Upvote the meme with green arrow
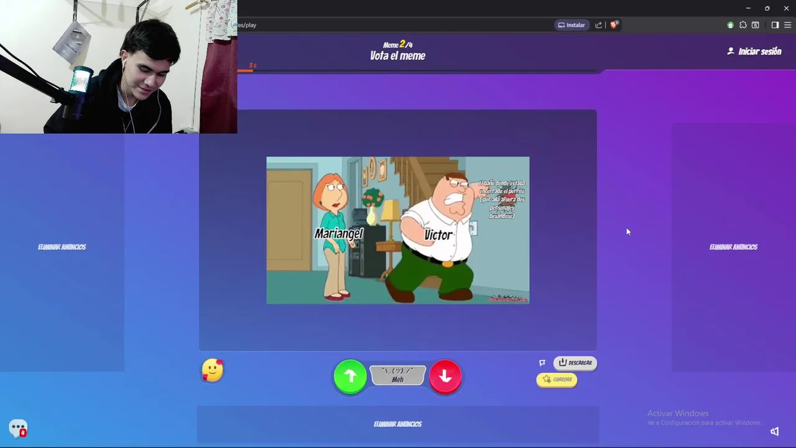This screenshot has height=448, width=796. [x=350, y=376]
